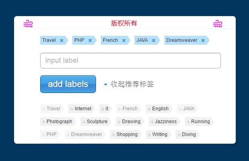Click the red 版权所有 header text
This screenshot has height=161, width=249.
(x=124, y=23)
